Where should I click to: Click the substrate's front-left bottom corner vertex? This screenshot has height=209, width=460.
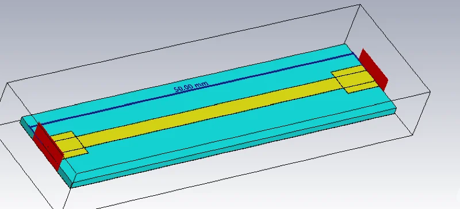click(x=71, y=187)
